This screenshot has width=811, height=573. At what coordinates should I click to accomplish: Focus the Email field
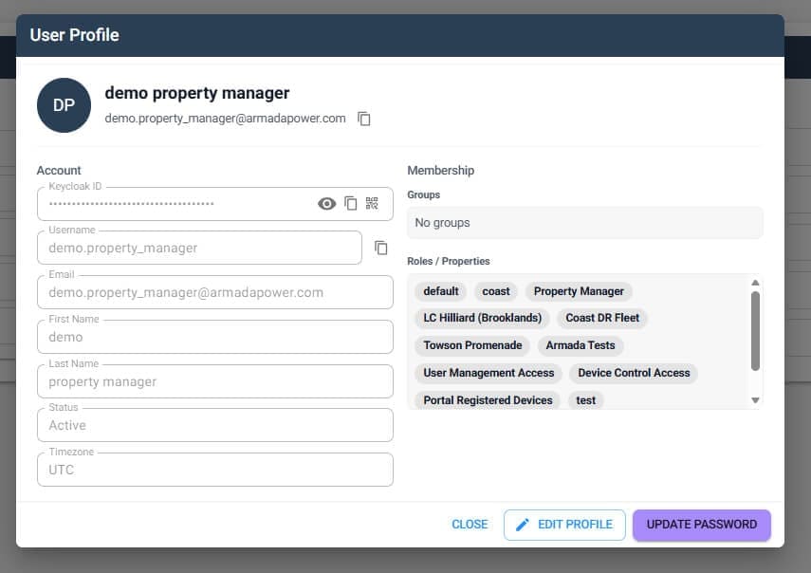tap(215, 292)
